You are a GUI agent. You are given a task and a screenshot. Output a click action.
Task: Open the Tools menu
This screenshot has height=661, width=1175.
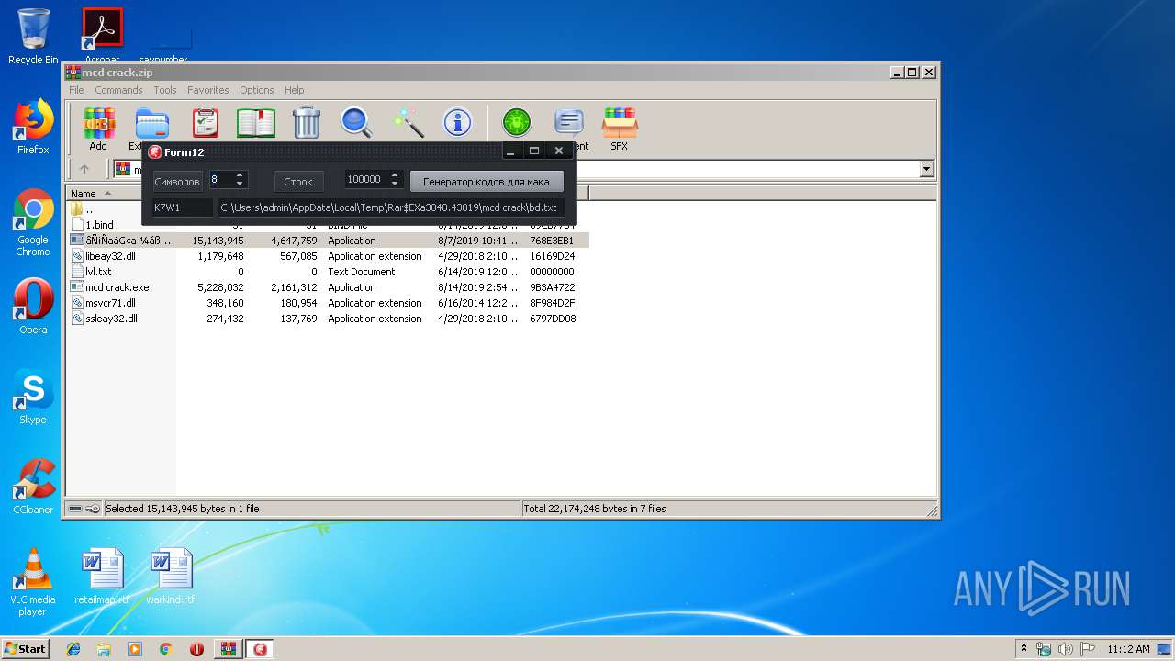coord(165,90)
